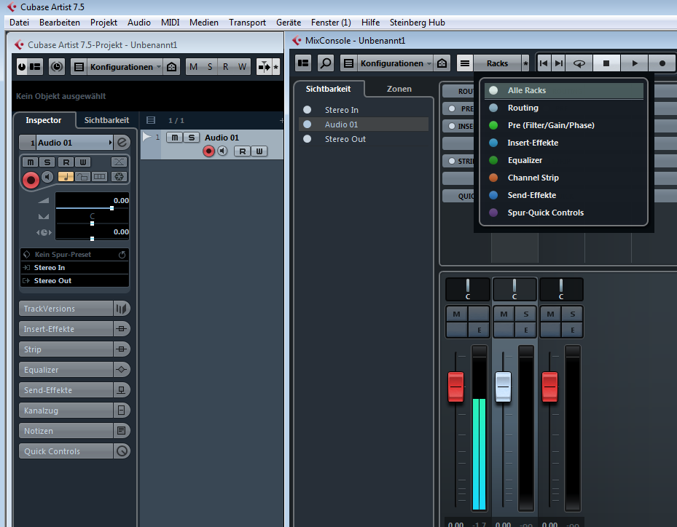
Task: Expand the TrackVersions inspector section
Action: pyautogui.click(x=74, y=309)
